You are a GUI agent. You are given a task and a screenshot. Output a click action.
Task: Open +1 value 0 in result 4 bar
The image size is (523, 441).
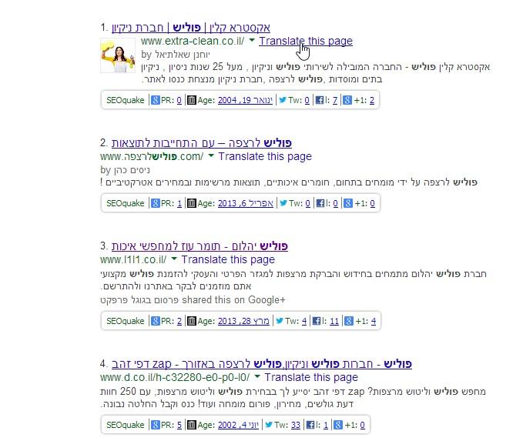coord(362,425)
